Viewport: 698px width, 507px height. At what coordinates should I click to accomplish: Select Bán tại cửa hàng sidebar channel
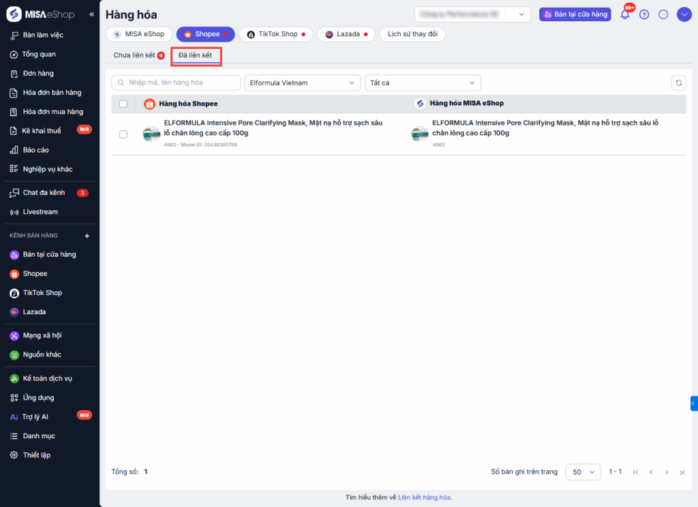[49, 254]
